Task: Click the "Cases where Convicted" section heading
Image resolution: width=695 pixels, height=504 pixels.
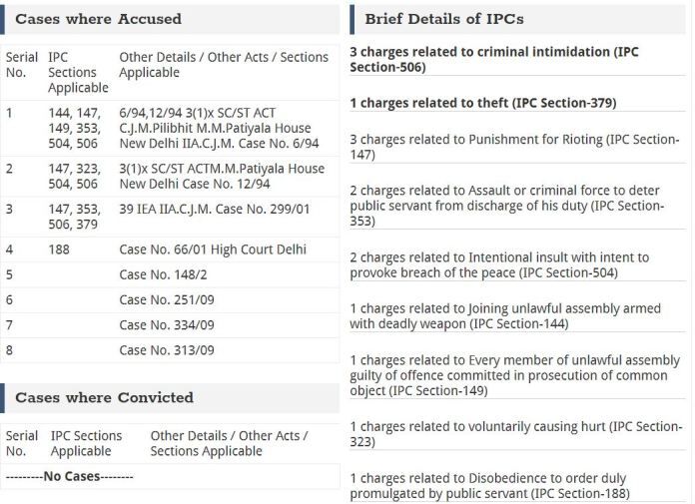Action: (104, 397)
